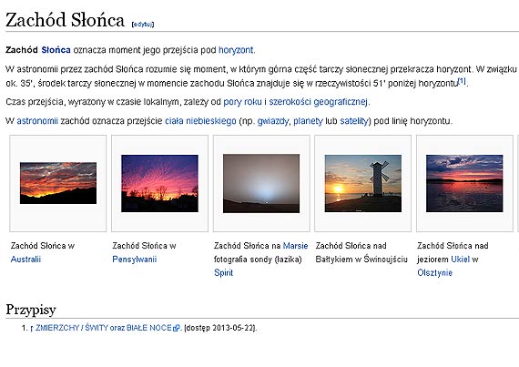The image size is (519, 367).
Task: Open the 'Spirit' caption link
Action: (223, 273)
